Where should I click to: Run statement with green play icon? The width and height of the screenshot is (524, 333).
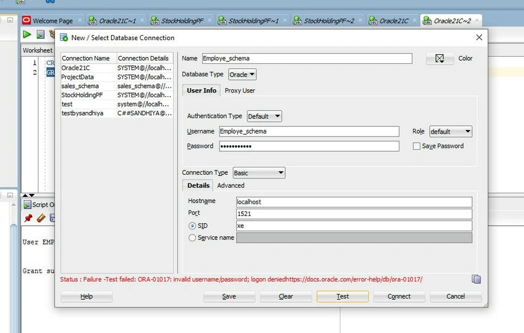[27, 34]
